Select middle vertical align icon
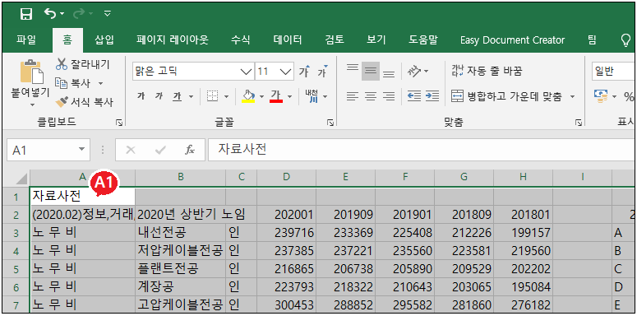Screen dimensions: 637x316 click(371, 71)
